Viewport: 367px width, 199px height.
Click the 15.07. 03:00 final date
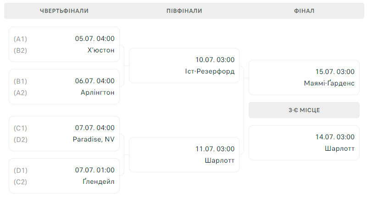click(335, 72)
